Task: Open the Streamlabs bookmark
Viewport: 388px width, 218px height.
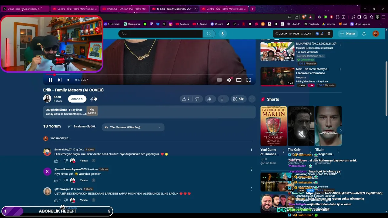Action: coord(132,24)
